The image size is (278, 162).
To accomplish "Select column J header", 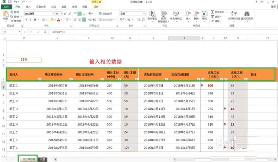I will click(x=184, y=38).
